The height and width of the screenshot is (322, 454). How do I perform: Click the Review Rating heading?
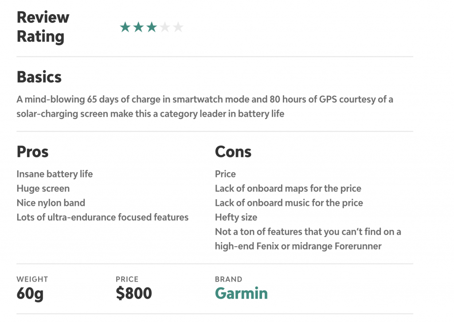[43, 27]
